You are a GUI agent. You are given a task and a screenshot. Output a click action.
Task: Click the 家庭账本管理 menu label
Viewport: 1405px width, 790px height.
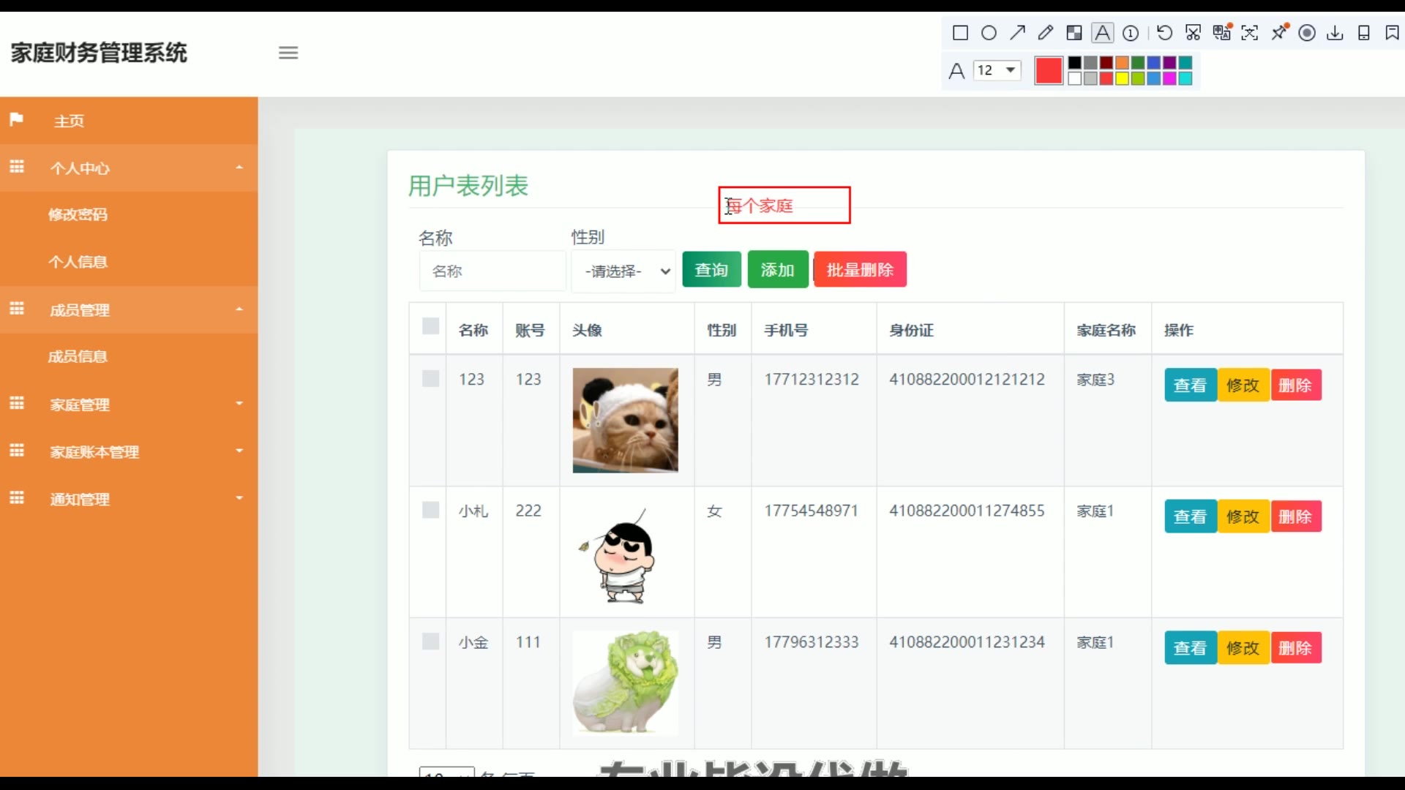pyautogui.click(x=94, y=452)
